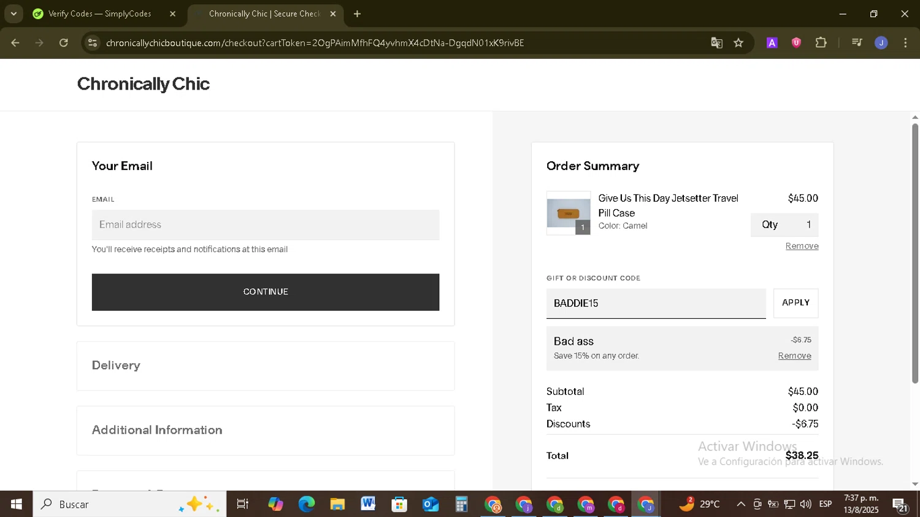Open the notification center icon
The image size is (920, 517).
point(900,504)
